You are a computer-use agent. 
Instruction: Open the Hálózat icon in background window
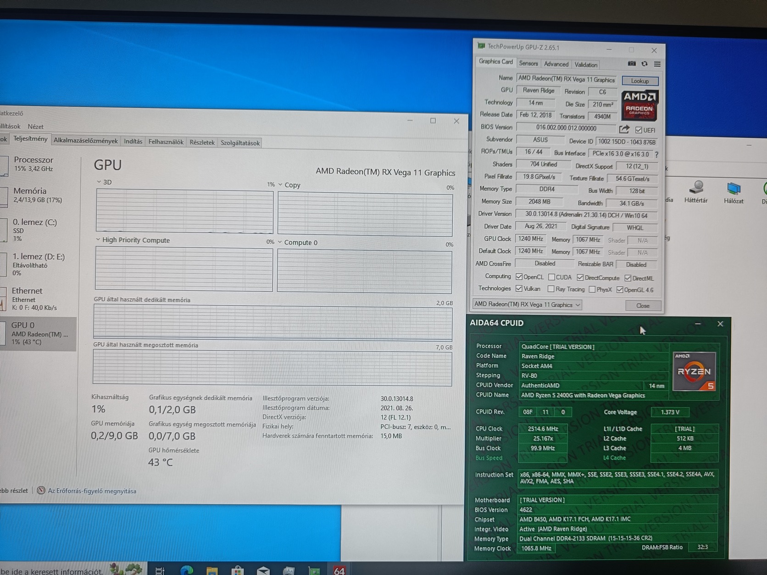click(734, 193)
